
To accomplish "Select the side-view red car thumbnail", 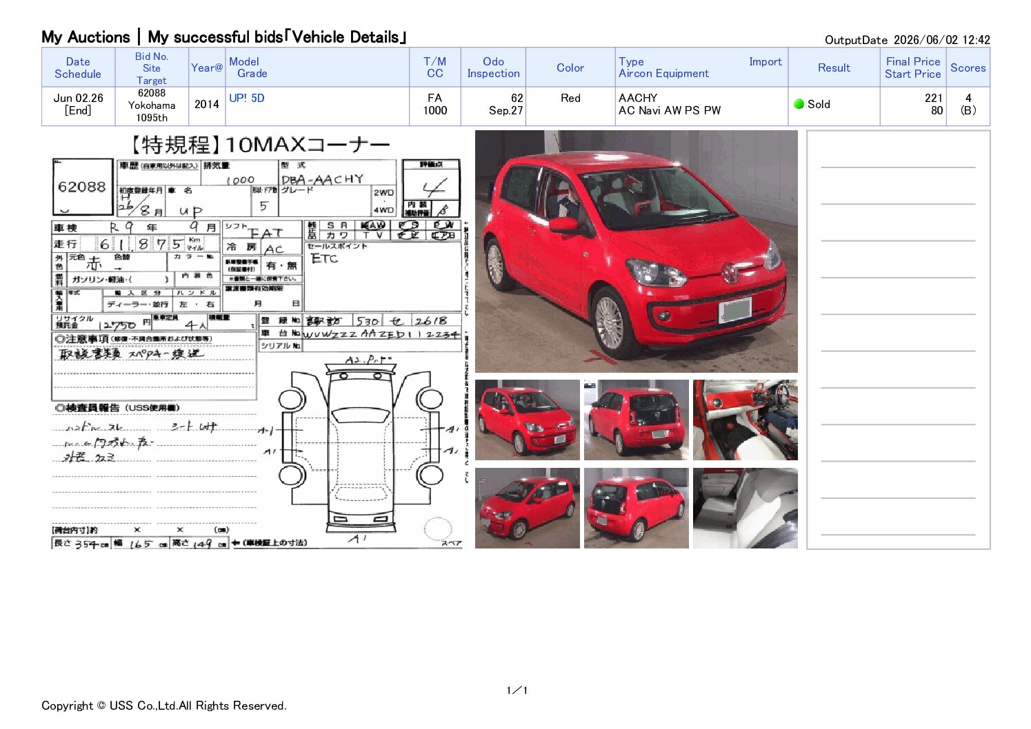I will pyautogui.click(x=527, y=508).
